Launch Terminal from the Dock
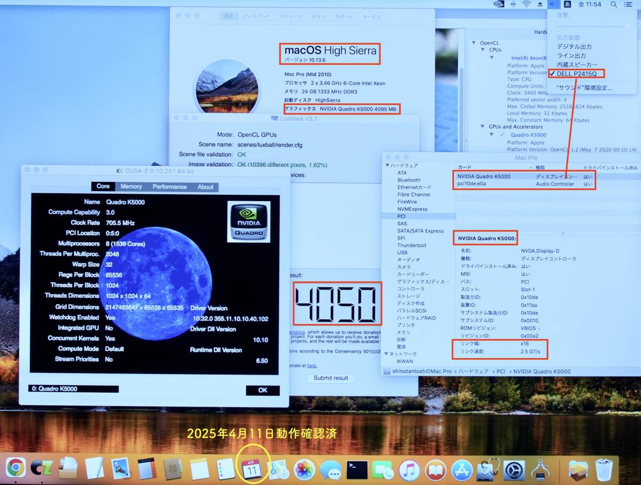 click(x=357, y=470)
